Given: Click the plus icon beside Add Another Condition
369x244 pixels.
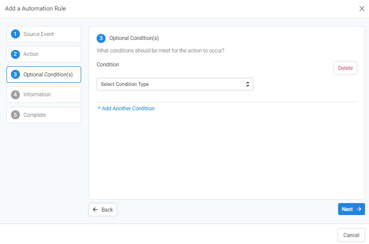Looking at the screenshot, I should [x=99, y=108].
